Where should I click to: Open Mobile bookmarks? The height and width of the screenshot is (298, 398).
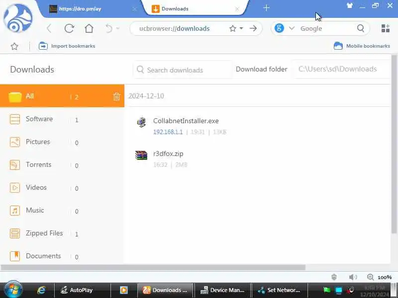[362, 46]
